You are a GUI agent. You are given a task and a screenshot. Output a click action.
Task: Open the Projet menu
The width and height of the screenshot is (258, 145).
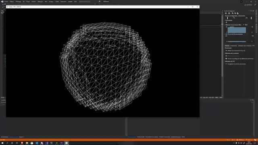(x=28, y=2)
